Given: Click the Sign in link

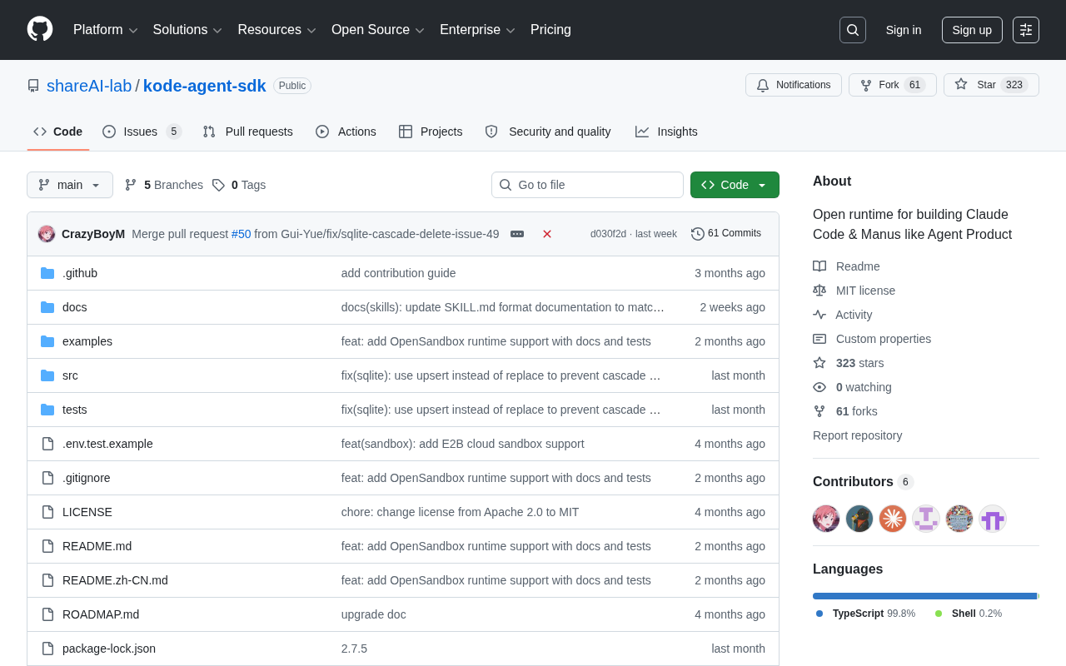Looking at the screenshot, I should click(x=904, y=30).
